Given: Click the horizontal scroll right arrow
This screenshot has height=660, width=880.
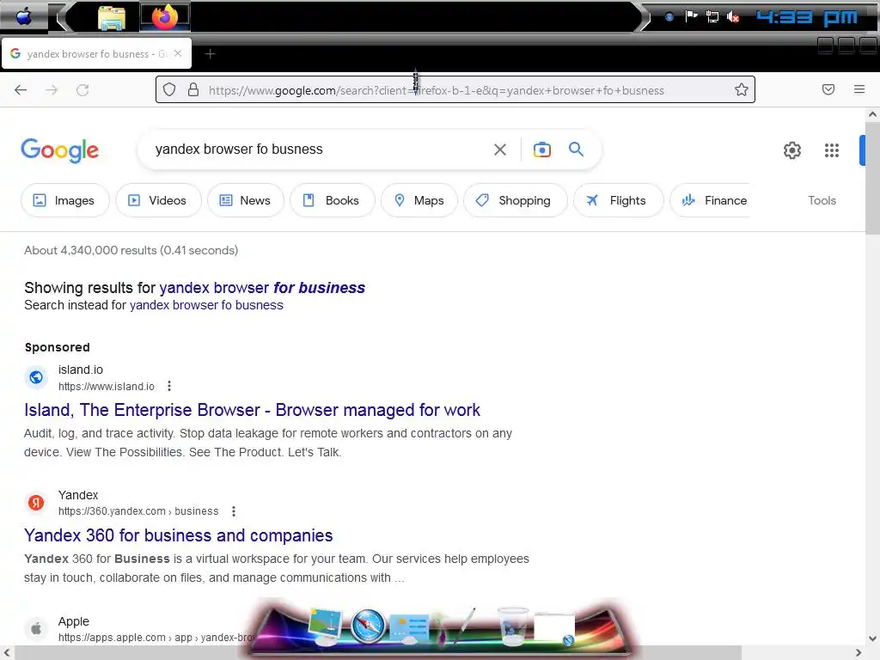Looking at the screenshot, I should (x=859, y=653).
